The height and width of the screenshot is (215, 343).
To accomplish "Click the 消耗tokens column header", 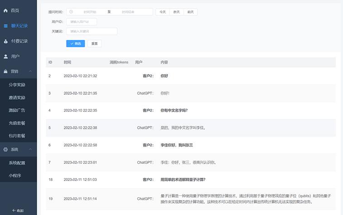I will [119, 62].
